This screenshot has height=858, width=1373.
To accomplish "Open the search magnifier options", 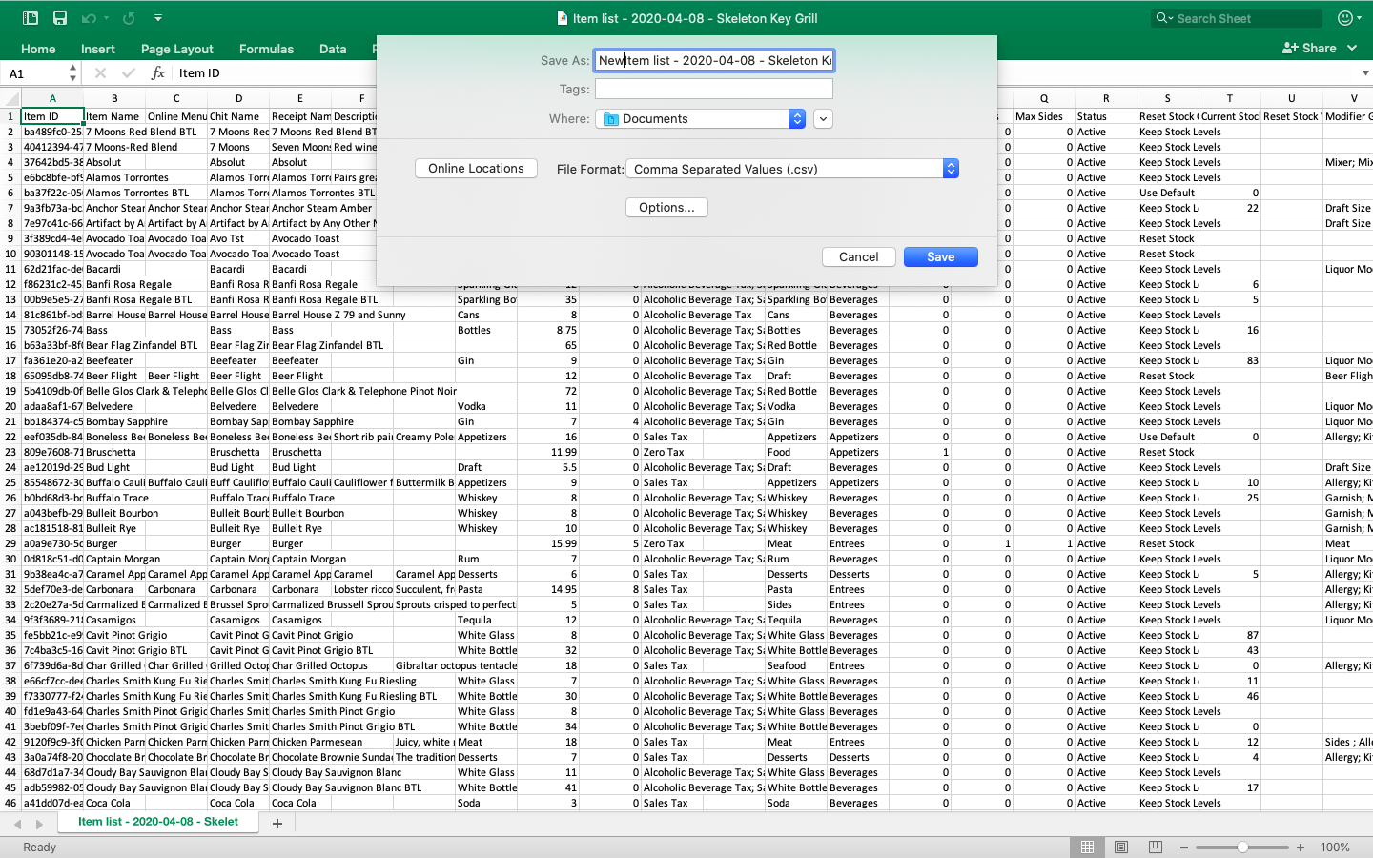I will (1163, 18).
